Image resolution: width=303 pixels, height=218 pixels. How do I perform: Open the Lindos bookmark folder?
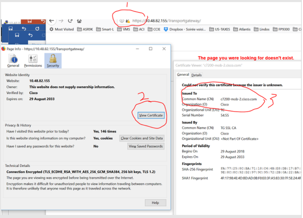pos(262,29)
